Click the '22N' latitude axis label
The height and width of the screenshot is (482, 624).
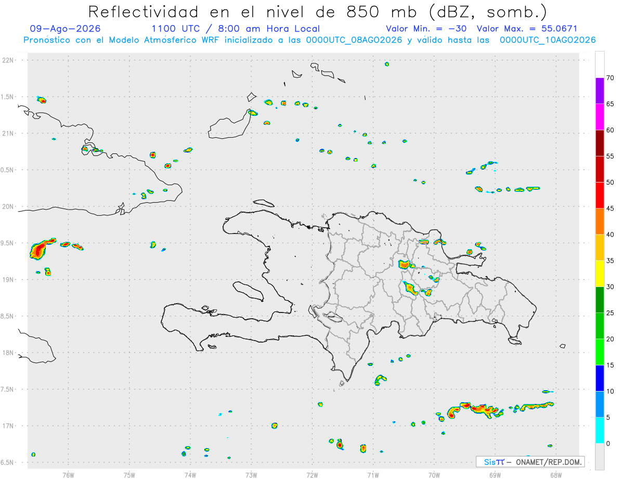click(8, 60)
